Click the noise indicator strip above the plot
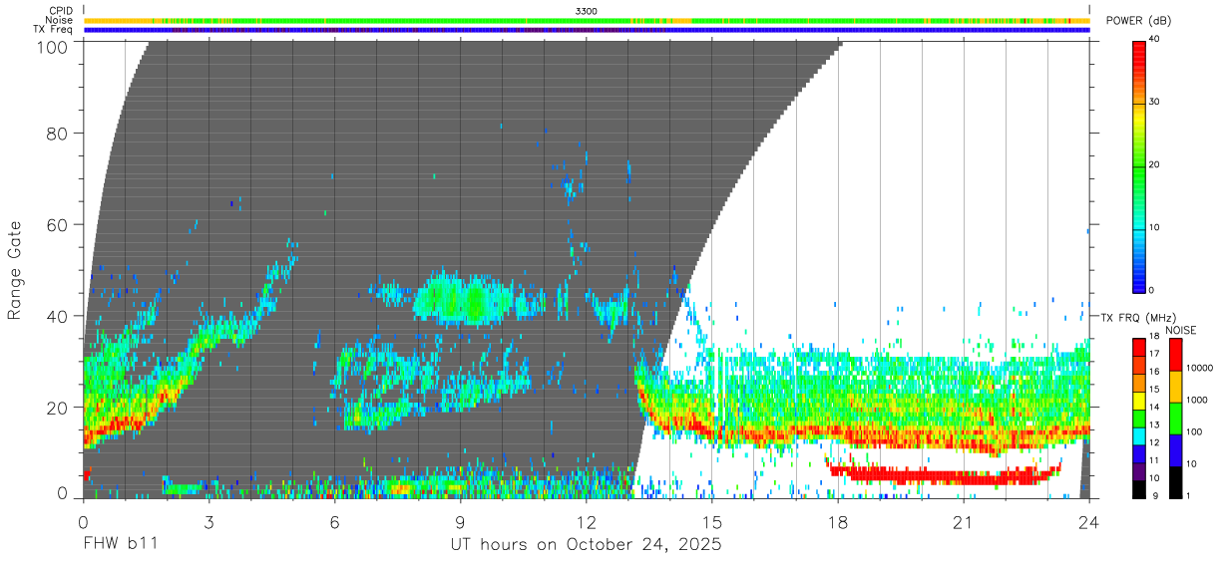 click(x=587, y=20)
